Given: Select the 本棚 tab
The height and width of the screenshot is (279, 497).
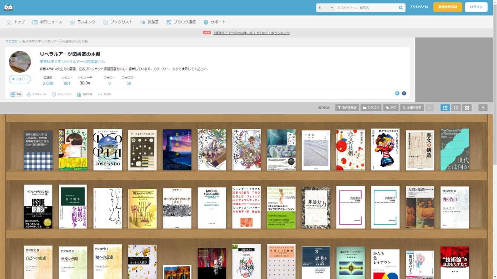Looking at the screenshot, I should (x=16, y=94).
